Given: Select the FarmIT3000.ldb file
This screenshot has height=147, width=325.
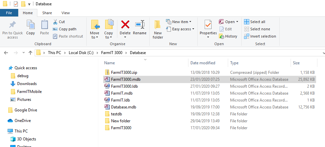Looking at the screenshot, I should tap(210, 86).
